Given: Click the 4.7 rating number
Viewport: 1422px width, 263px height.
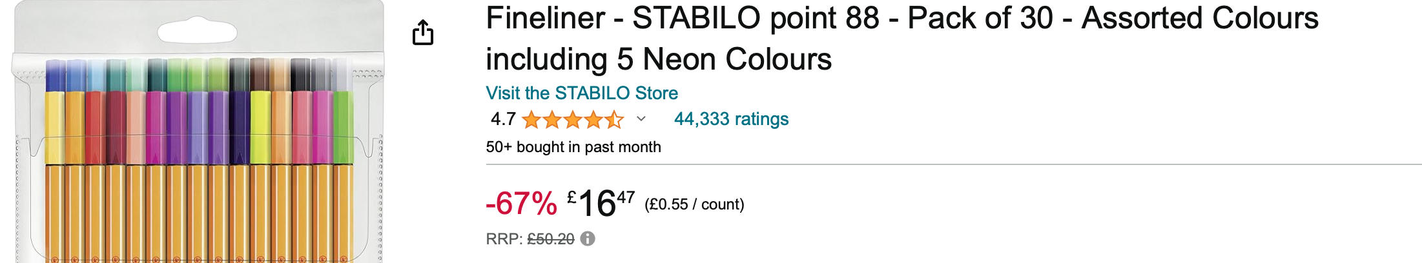Looking at the screenshot, I should pyautogui.click(x=503, y=119).
